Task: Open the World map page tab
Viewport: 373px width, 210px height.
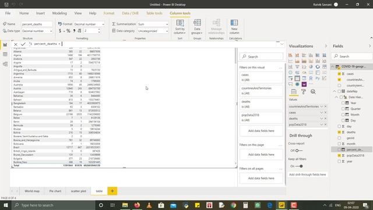Action: pyautogui.click(x=32, y=191)
